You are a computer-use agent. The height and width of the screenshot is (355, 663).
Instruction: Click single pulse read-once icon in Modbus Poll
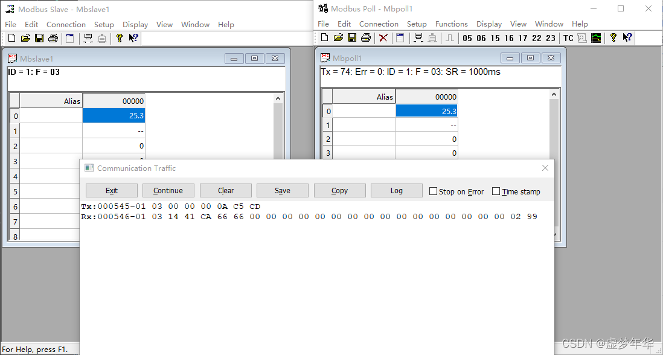[x=449, y=38]
